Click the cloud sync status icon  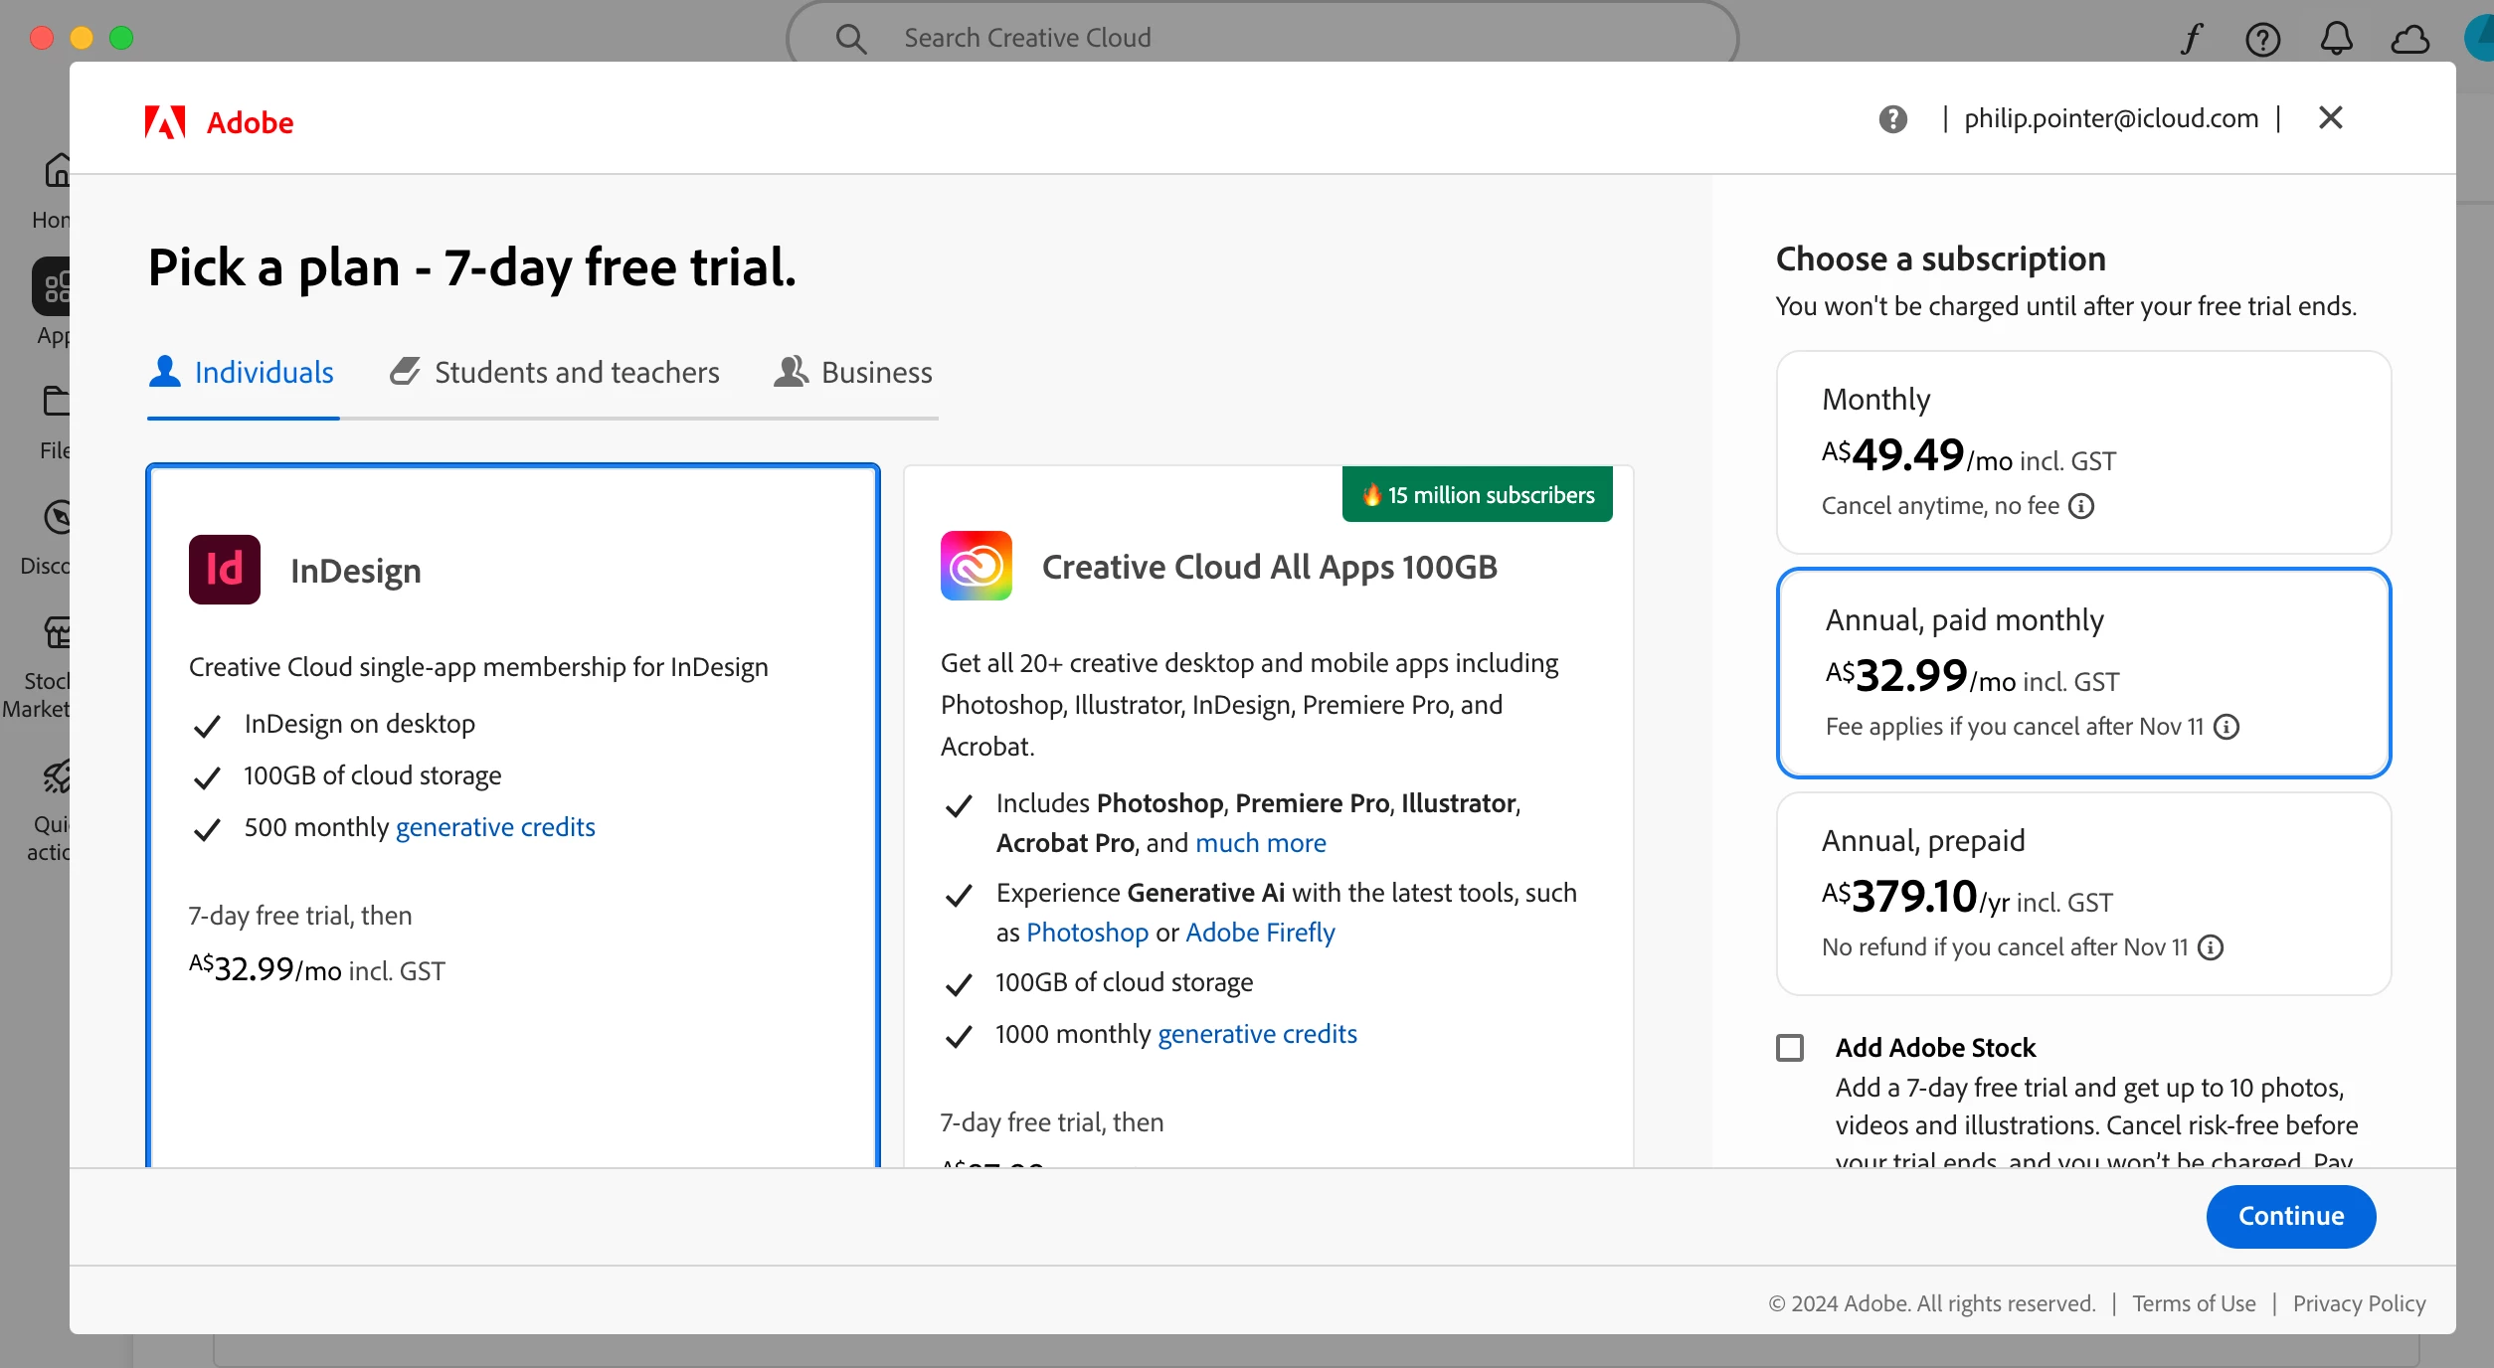(x=2409, y=39)
